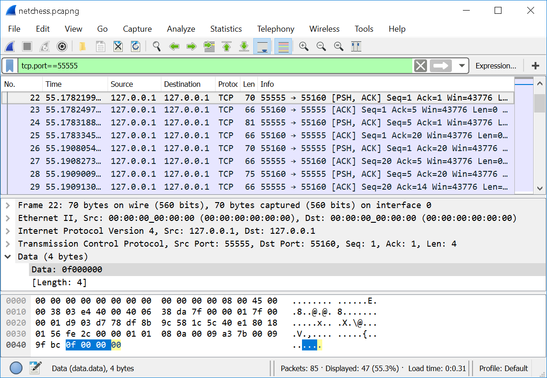Clear the display filter with the X button
This screenshot has width=547, height=378.
[x=420, y=66]
